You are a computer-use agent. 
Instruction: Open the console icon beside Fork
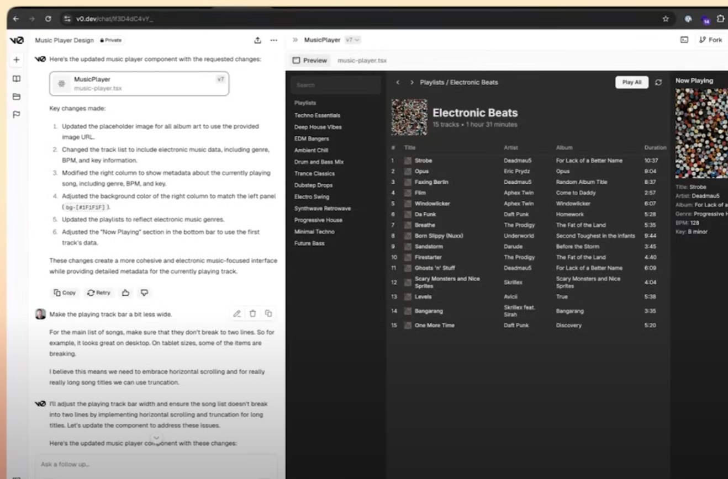[x=684, y=40]
